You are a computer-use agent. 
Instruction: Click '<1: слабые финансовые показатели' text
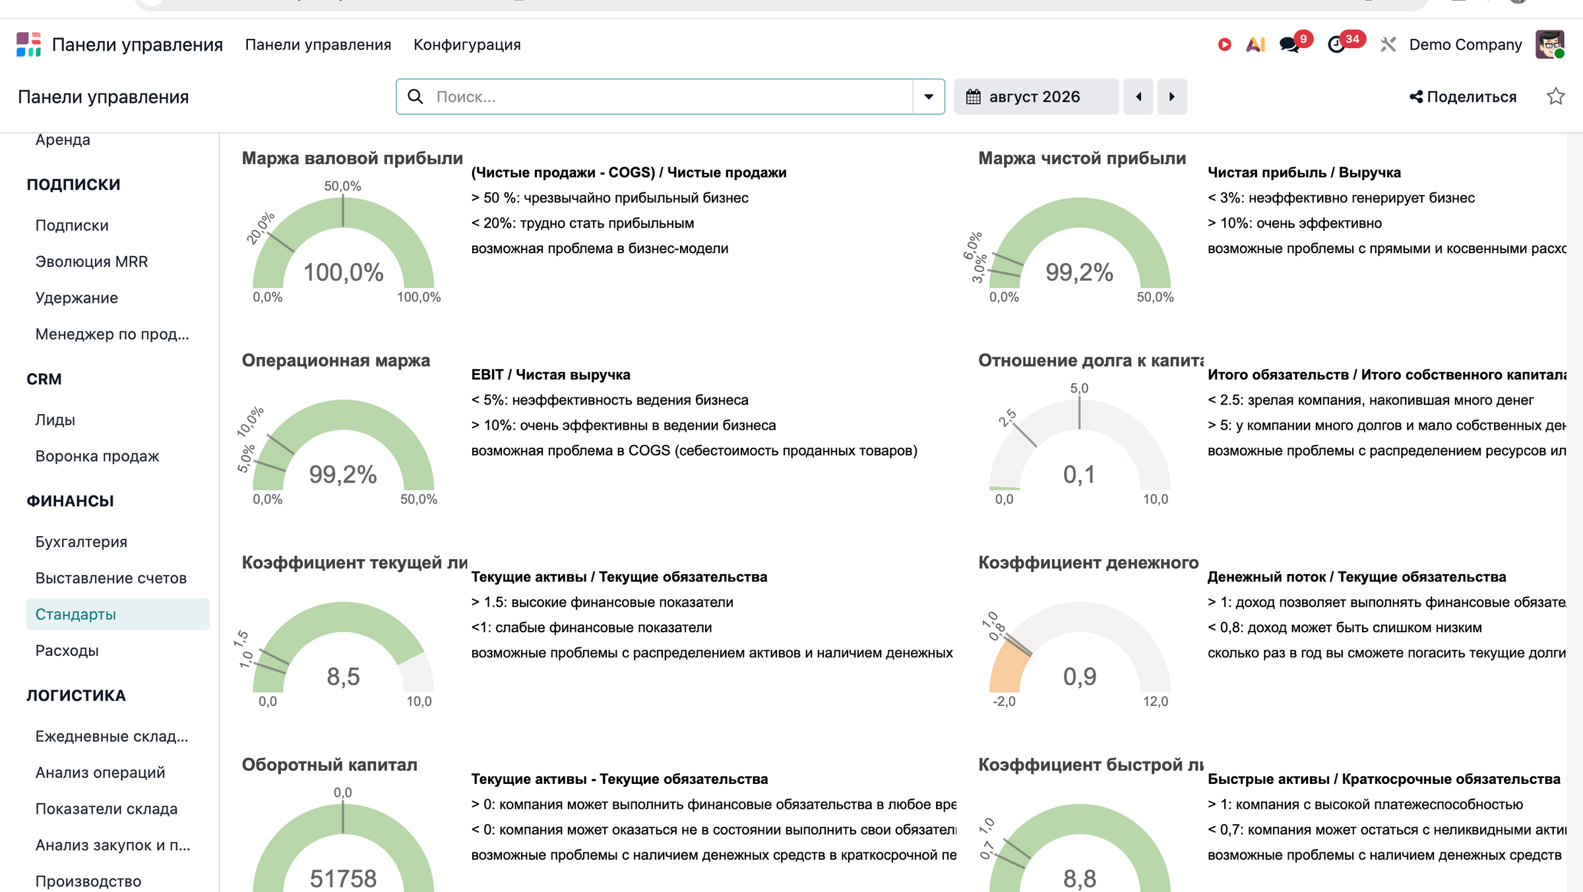[592, 628]
